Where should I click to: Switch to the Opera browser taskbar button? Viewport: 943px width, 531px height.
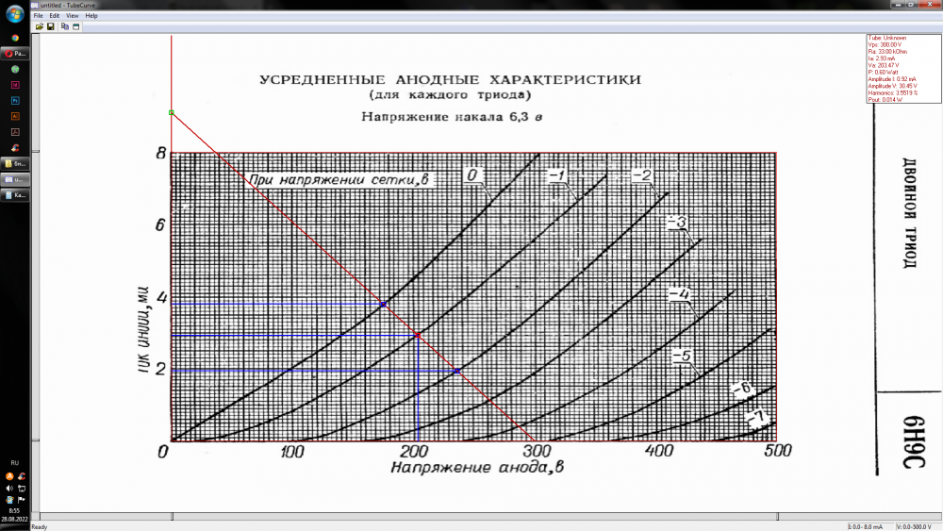(x=15, y=54)
